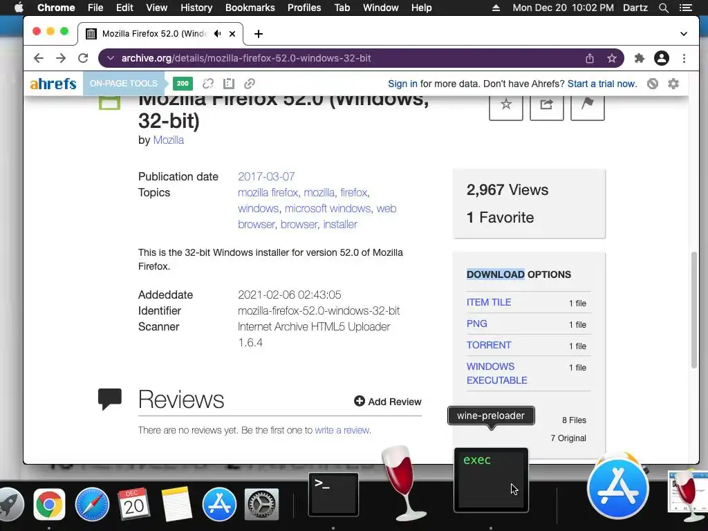The width and height of the screenshot is (708, 531).
Task: Open the Ahrefs settings gear
Action: [x=673, y=84]
